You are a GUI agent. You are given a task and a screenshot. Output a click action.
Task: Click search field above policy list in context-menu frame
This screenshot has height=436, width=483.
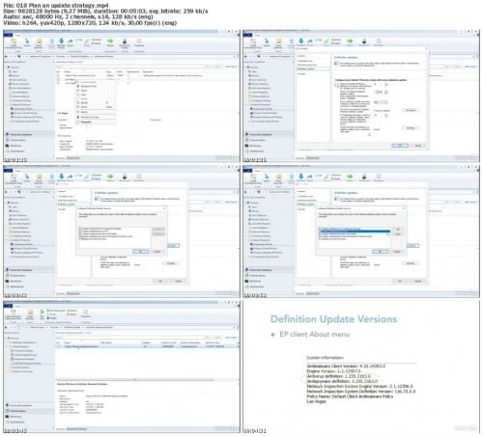(130, 67)
